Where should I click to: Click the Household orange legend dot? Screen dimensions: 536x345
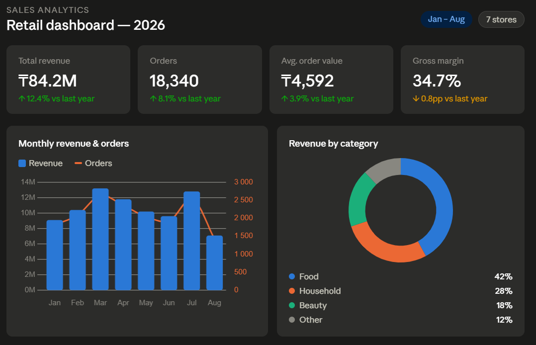pos(292,291)
